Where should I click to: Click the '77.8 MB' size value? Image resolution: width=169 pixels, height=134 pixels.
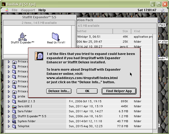click(x=122, y=126)
